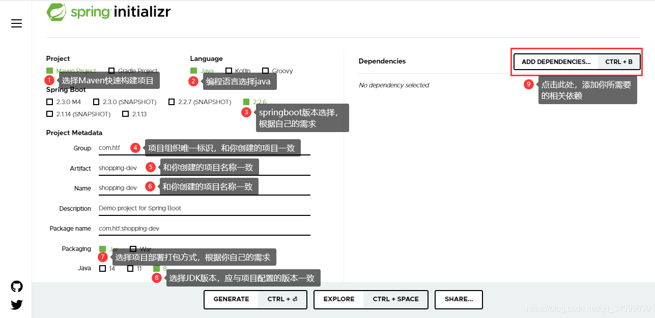
Task: Edit the Artifact field shopping-dev
Action: point(204,168)
